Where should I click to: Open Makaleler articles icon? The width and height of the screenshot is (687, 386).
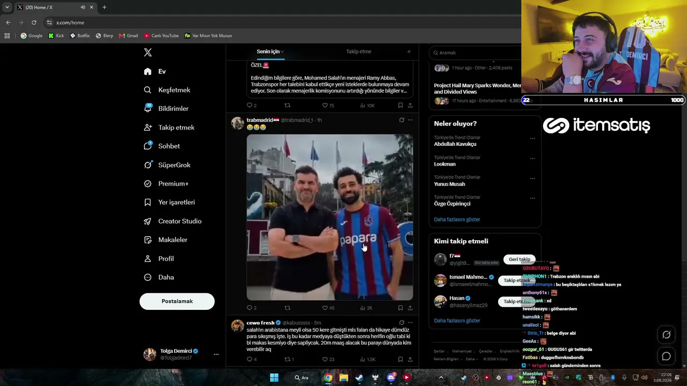148,240
